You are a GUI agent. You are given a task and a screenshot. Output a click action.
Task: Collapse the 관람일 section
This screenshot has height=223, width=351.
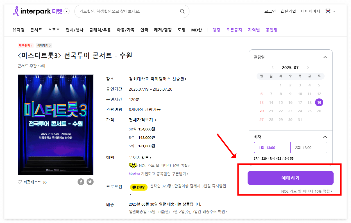pos(325,57)
